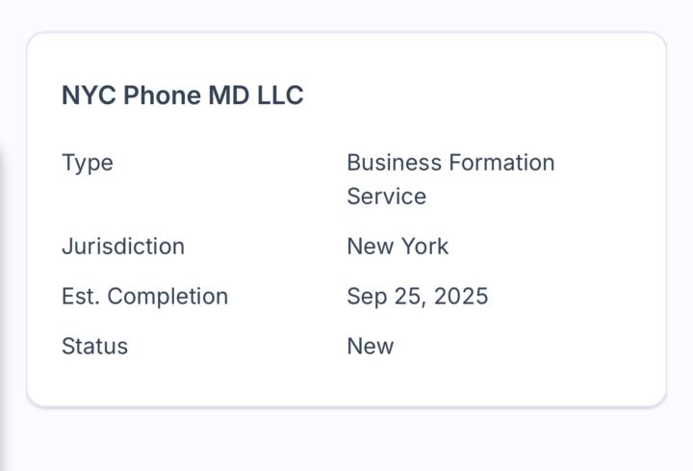Click the Type field label

(x=88, y=163)
